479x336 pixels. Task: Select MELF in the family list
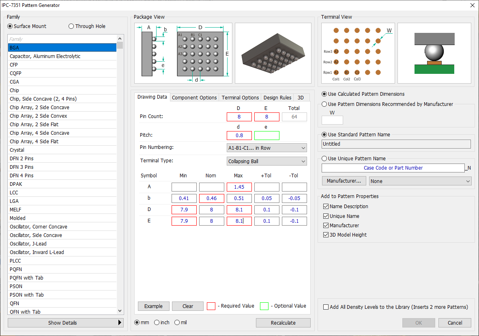(62, 210)
